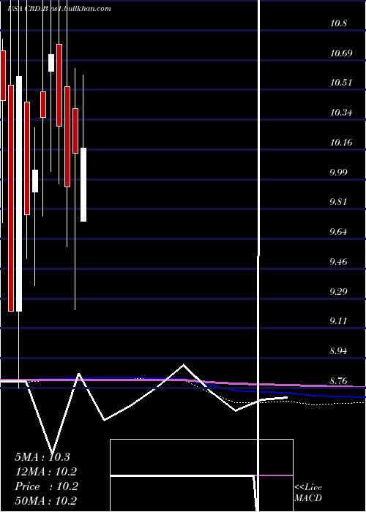
Task: Click the 10.51 price axis label
Action: 341,83
